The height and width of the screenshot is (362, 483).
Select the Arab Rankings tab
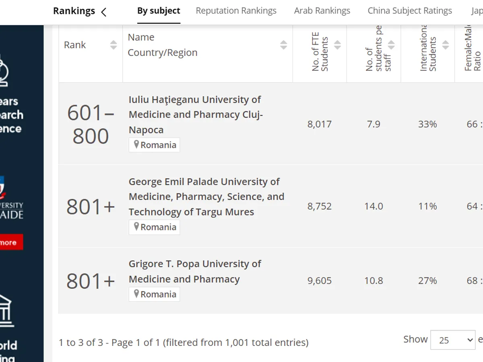[x=322, y=11]
